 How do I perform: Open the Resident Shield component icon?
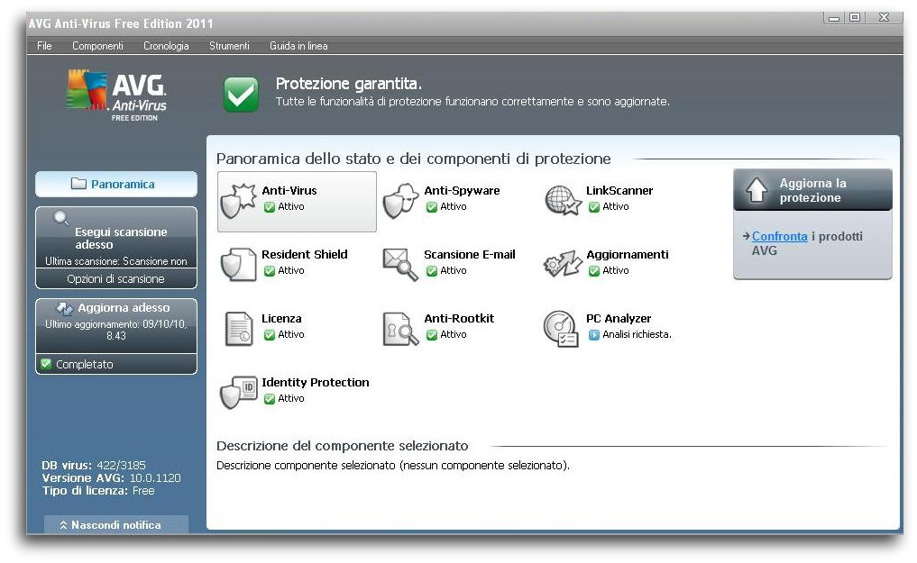click(x=239, y=265)
